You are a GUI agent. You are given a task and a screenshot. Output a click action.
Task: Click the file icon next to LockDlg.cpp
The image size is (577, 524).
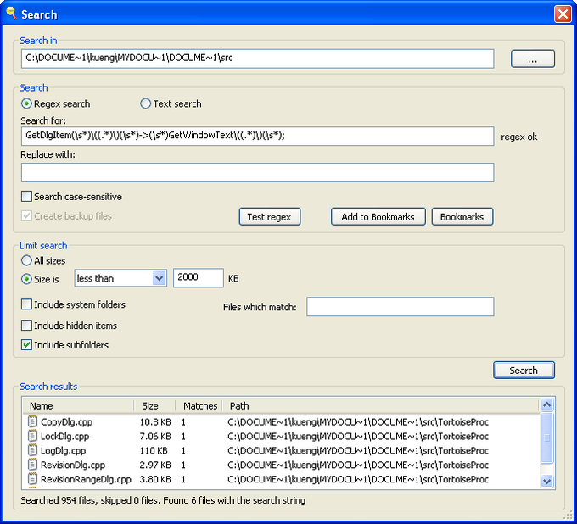(33, 436)
